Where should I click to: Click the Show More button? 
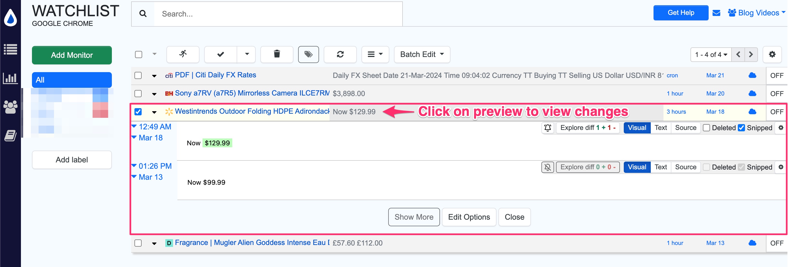(414, 217)
